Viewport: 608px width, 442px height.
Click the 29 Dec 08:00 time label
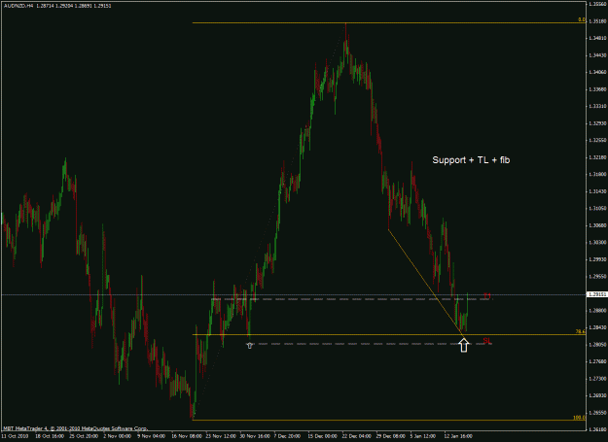point(391,436)
